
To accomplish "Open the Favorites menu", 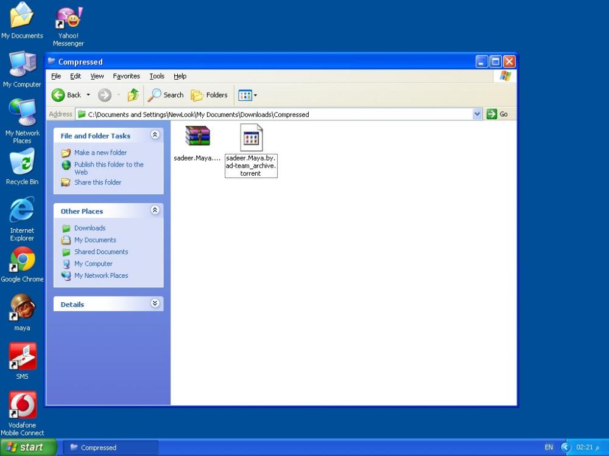I will (x=126, y=76).
